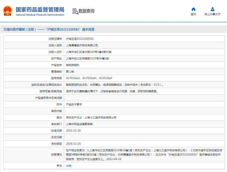Screen dimensions: 227x172
Task: Click the 变更情况 label
Action: (x=56, y=155)
